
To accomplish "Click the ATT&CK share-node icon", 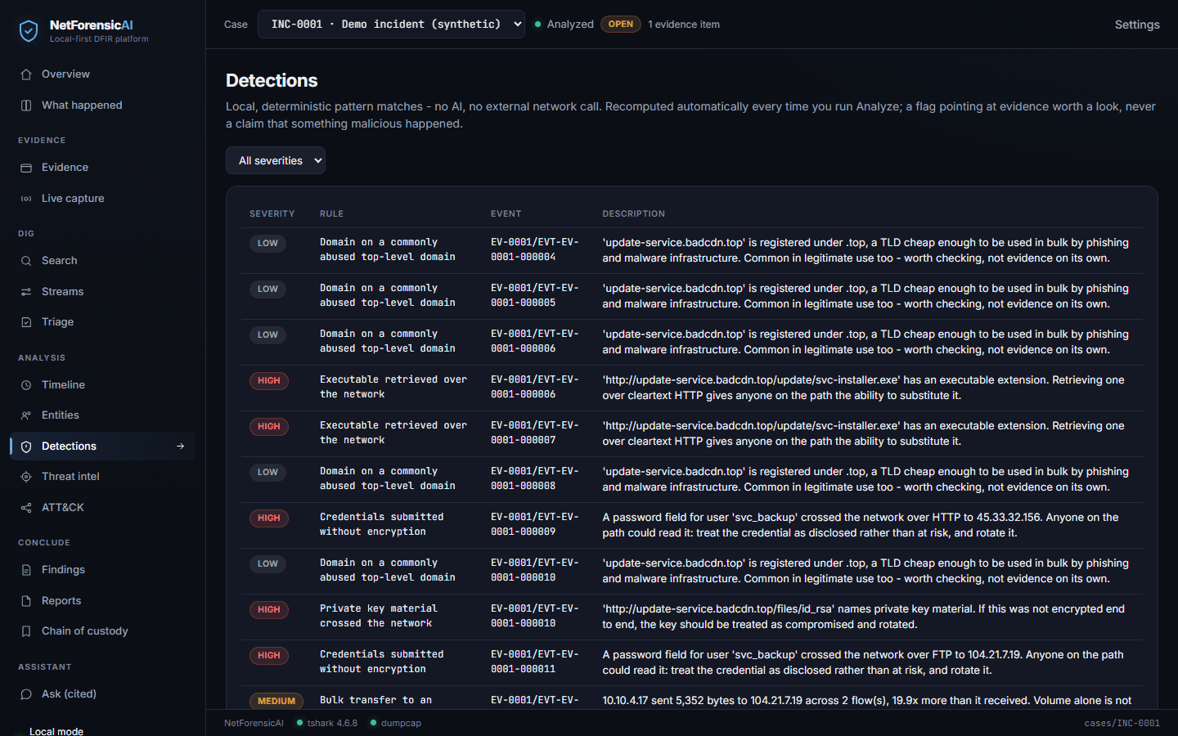I will pos(26,508).
